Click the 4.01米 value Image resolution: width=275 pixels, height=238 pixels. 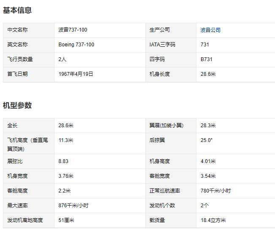[x=208, y=161]
